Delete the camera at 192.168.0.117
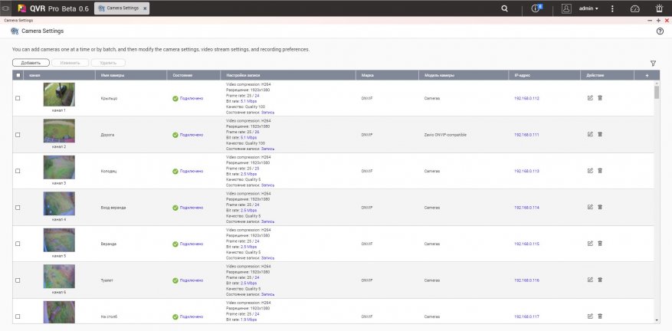Image resolution: width=672 pixels, height=331 pixels. [x=600, y=316]
